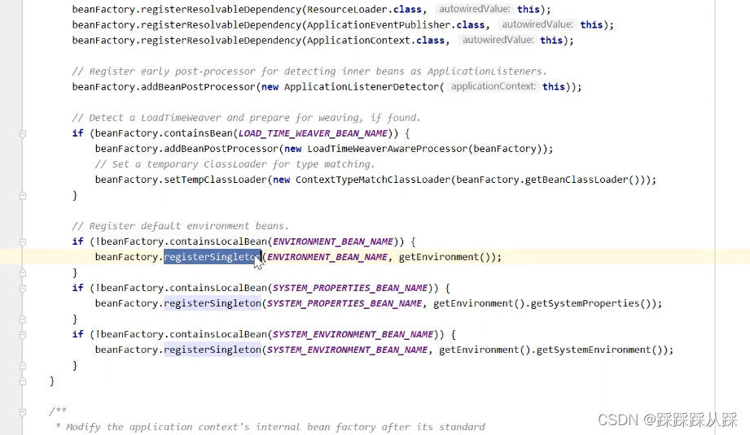Click autowiredValue hint on the ResourceLoader line
The image size is (750, 435).
[475, 9]
